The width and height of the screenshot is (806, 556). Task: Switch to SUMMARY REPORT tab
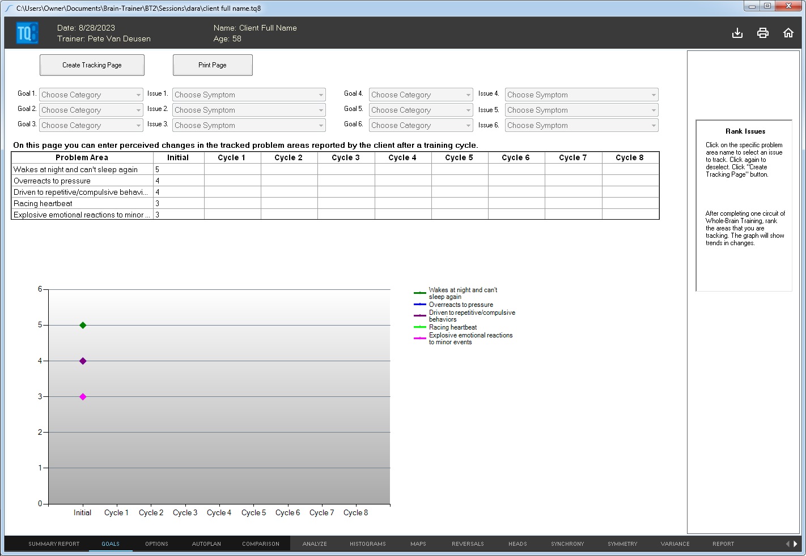point(54,544)
